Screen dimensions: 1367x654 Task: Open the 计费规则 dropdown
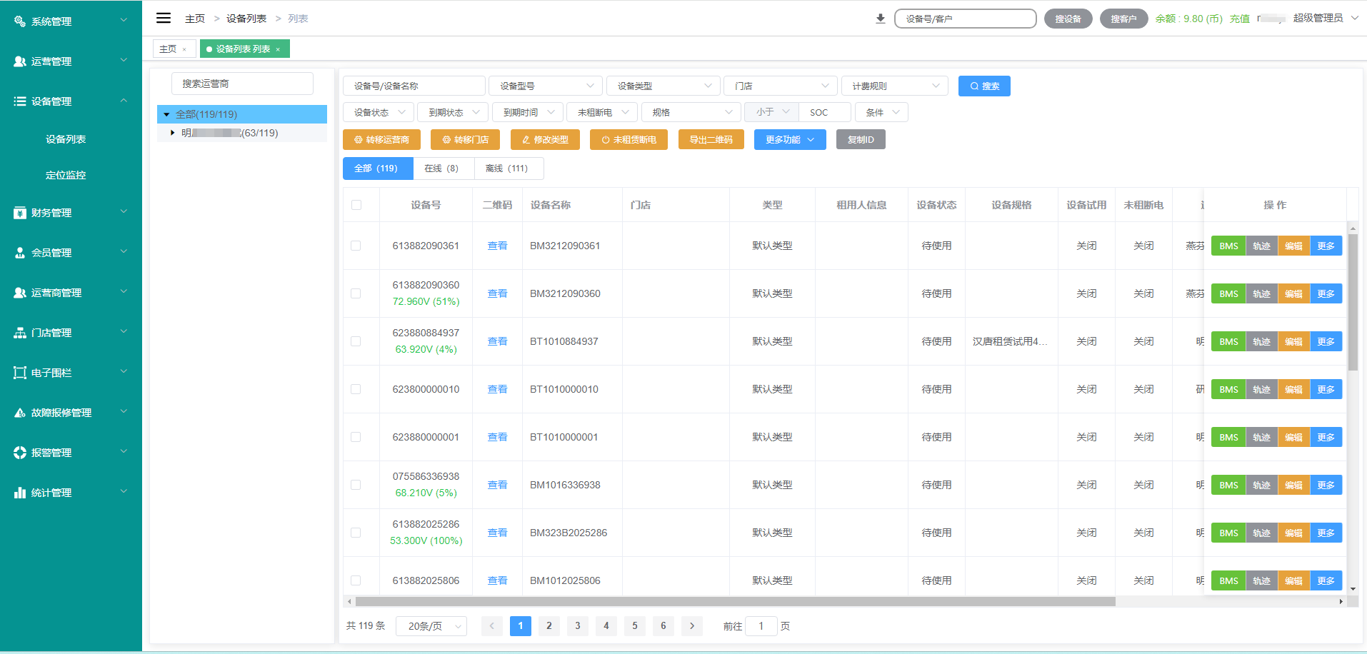coord(895,86)
